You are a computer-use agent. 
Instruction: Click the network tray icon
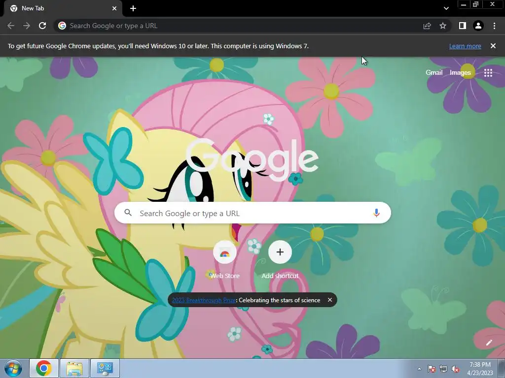(x=443, y=369)
